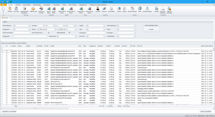Click in Munkaszám input field

(96, 33)
